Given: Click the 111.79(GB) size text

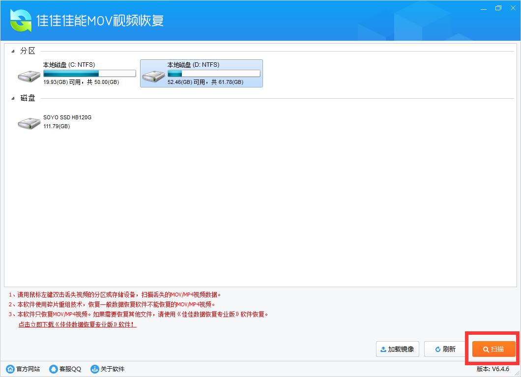Looking at the screenshot, I should coord(57,126).
